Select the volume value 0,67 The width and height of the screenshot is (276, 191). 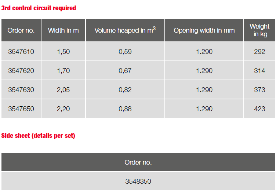[125, 70]
